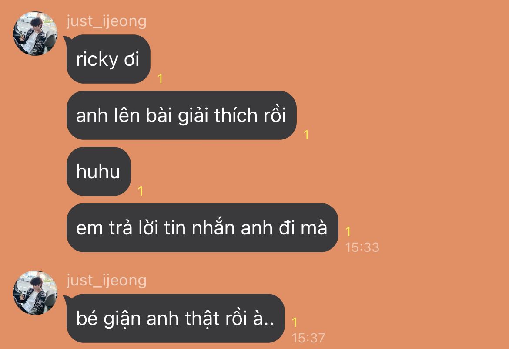Click the yellow 1 next to 'huhu'
509x349 pixels.
(140, 191)
